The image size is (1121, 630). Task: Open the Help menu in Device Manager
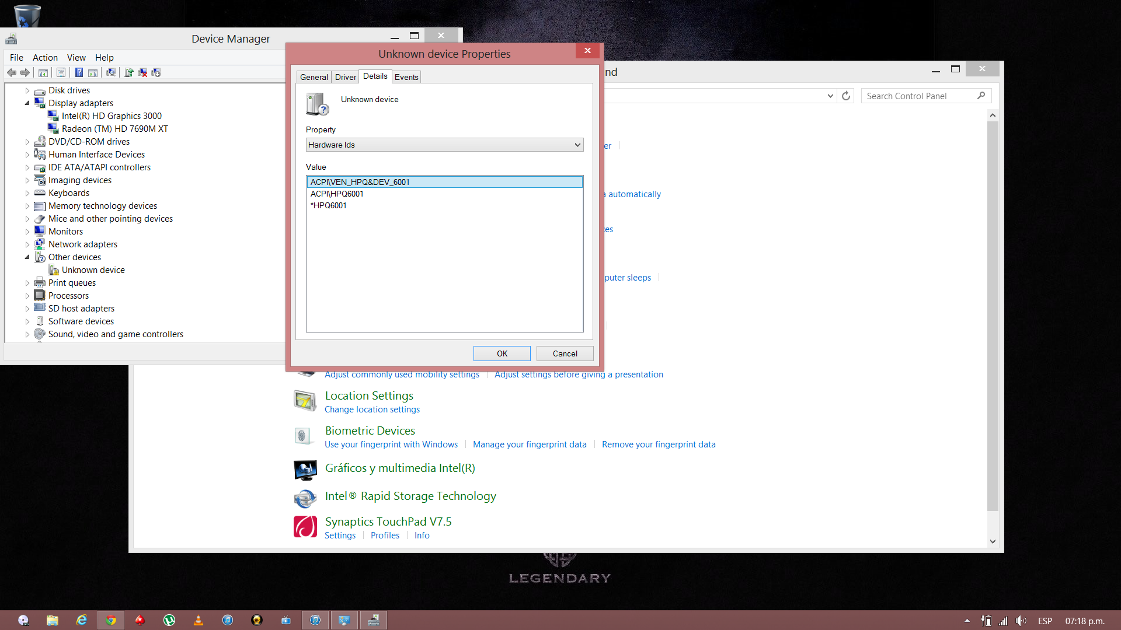105,57
